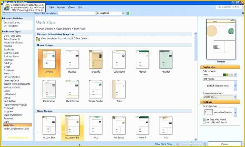
Task: Pick the Axis classic design
Action: pos(166,125)
